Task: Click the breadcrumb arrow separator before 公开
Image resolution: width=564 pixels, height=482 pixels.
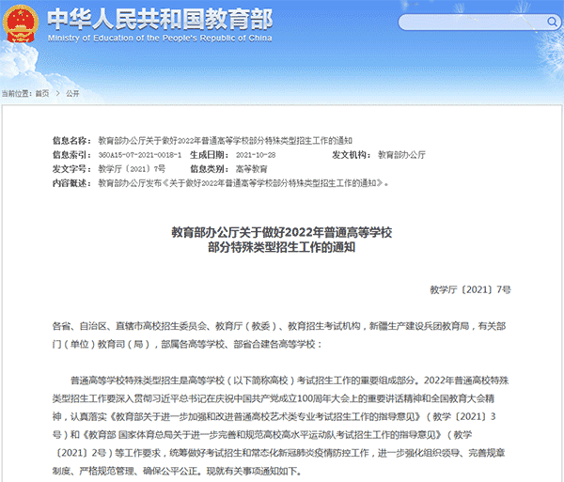Action: (x=57, y=94)
